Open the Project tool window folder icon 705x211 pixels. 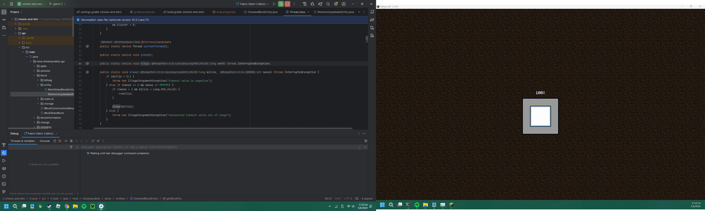[x=4, y=12]
